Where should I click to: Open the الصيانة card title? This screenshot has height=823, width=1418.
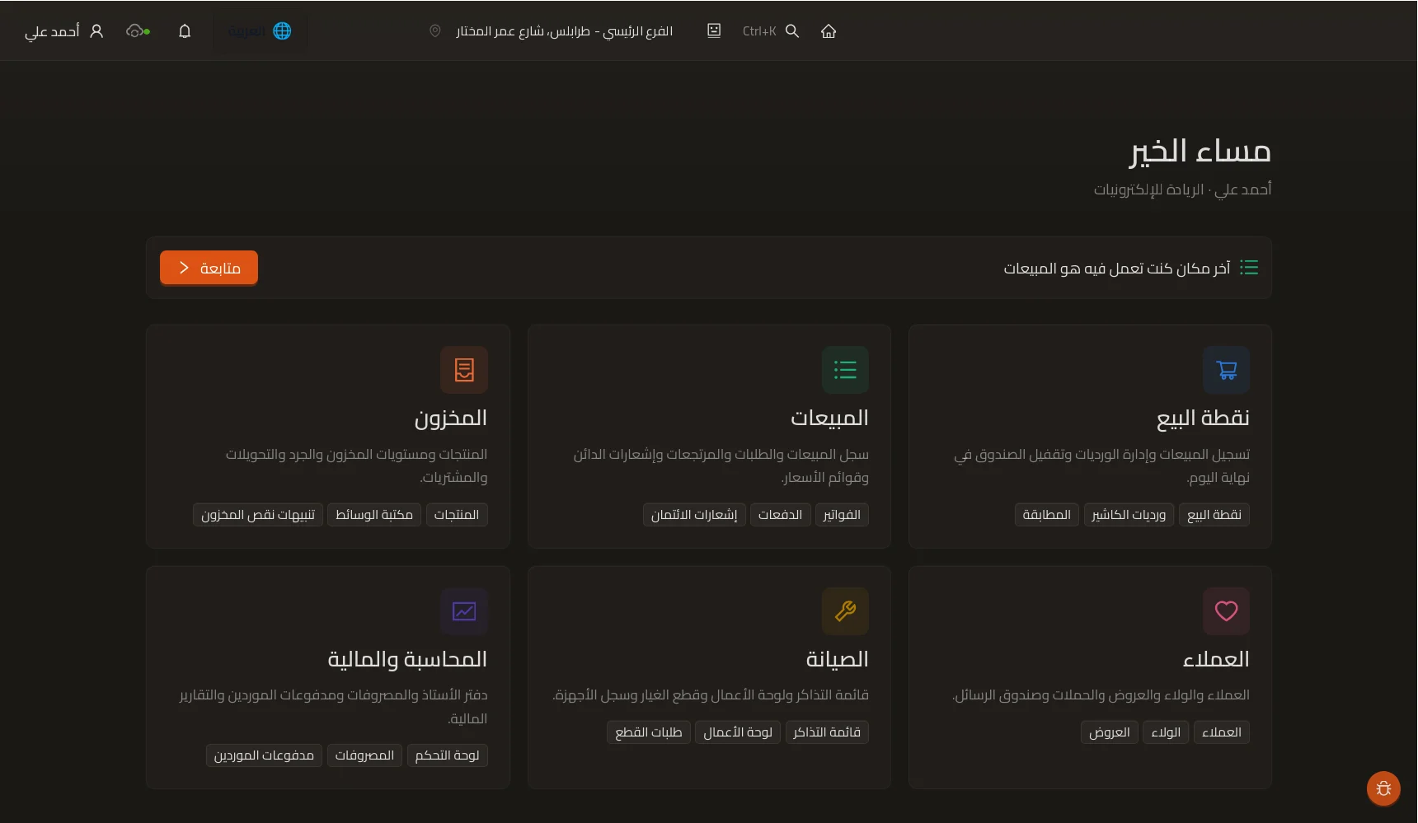(837, 660)
